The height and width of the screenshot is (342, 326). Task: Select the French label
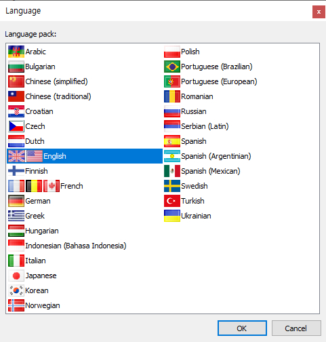(x=72, y=186)
